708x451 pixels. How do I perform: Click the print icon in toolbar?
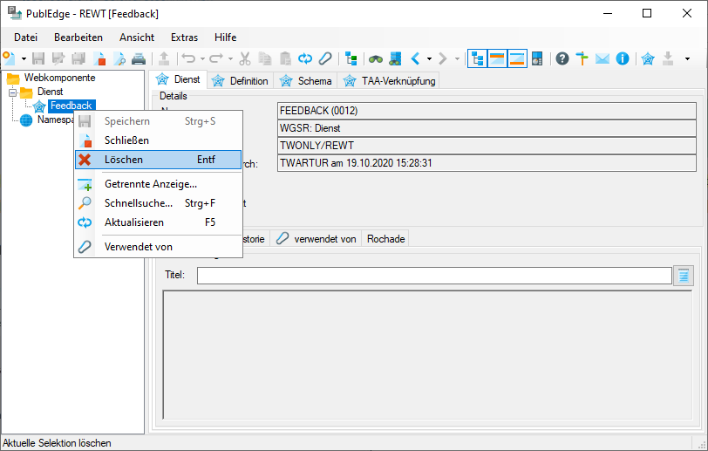(139, 58)
